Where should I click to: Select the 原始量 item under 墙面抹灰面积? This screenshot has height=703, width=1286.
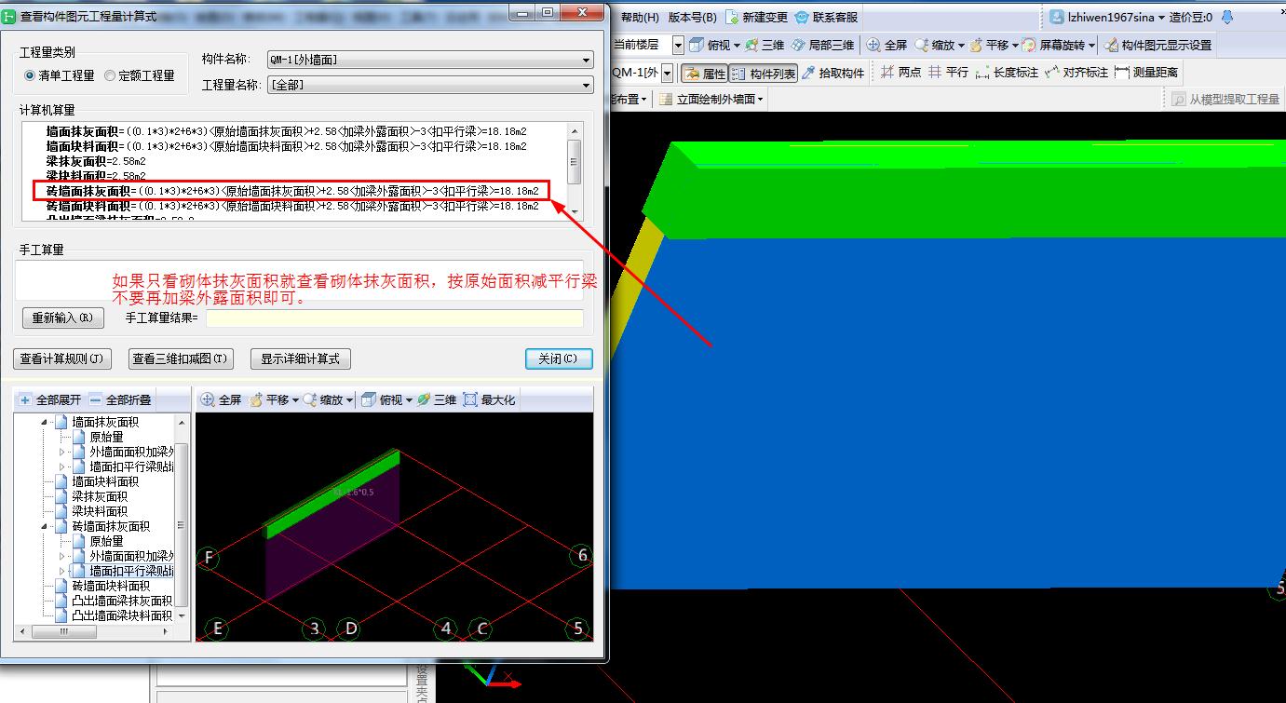tap(106, 437)
